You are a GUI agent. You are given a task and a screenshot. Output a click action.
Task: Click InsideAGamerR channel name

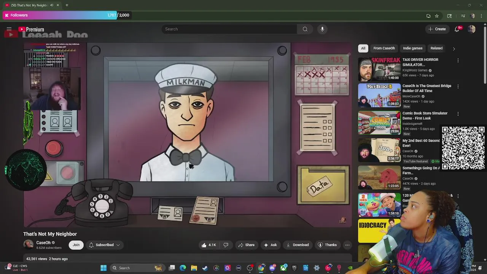click(412, 124)
